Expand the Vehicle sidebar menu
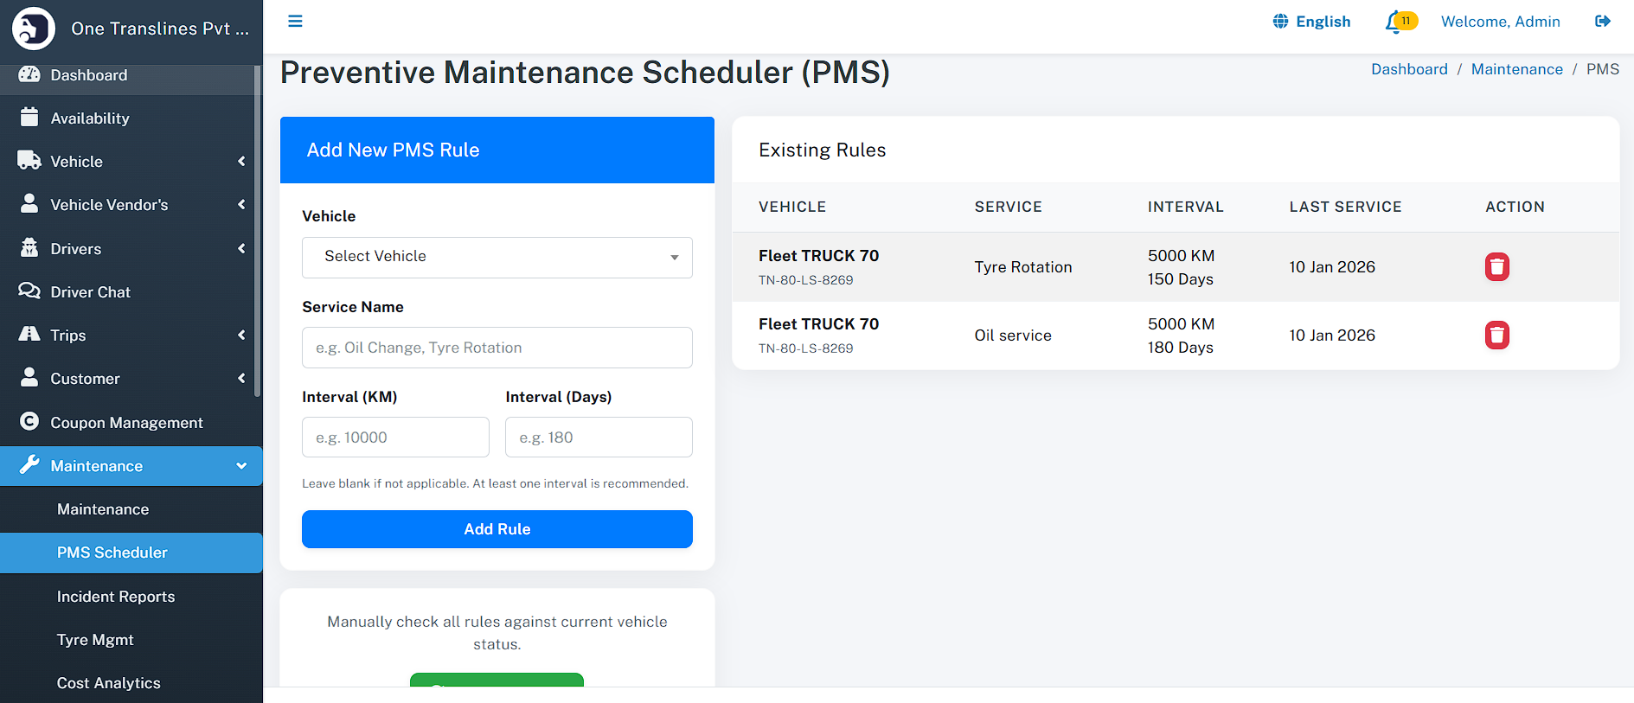This screenshot has height=703, width=1634. coord(131,162)
